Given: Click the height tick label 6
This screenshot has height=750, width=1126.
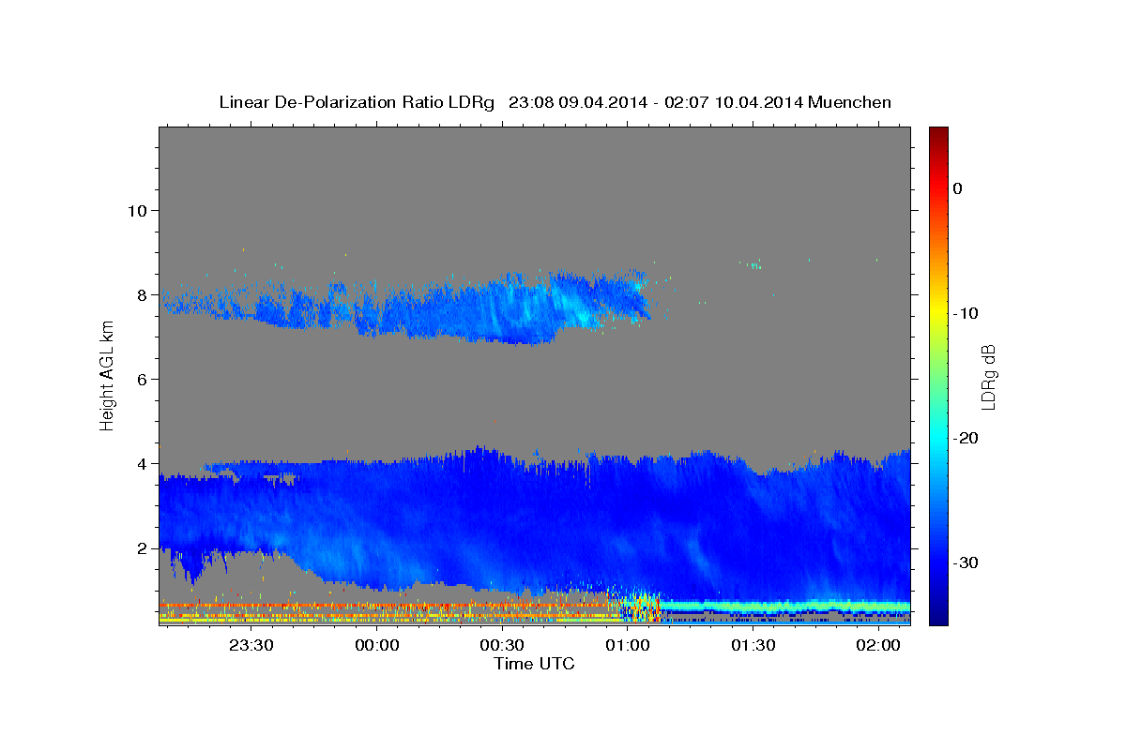Looking at the screenshot, I should (143, 379).
